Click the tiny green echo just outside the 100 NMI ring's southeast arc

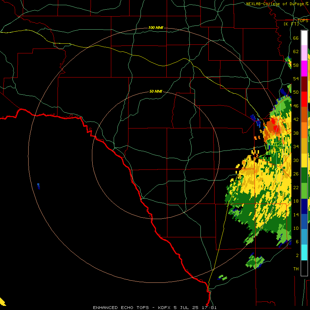click(223, 278)
